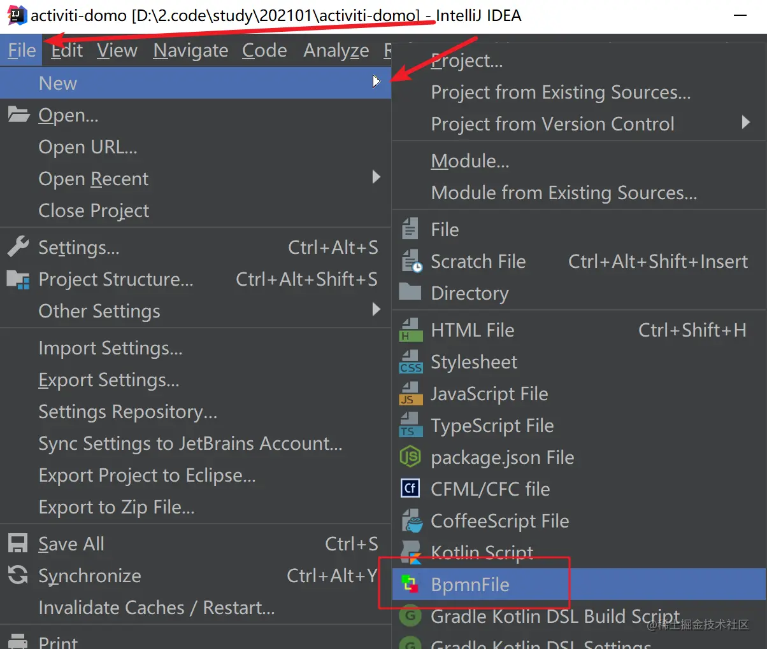Image resolution: width=767 pixels, height=649 pixels.
Task: Click the Kotlin Script icon
Action: click(x=412, y=552)
